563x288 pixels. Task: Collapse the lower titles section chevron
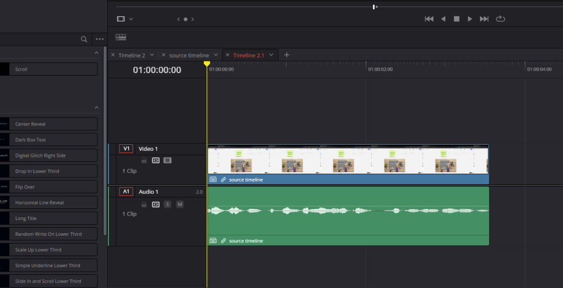[96, 108]
